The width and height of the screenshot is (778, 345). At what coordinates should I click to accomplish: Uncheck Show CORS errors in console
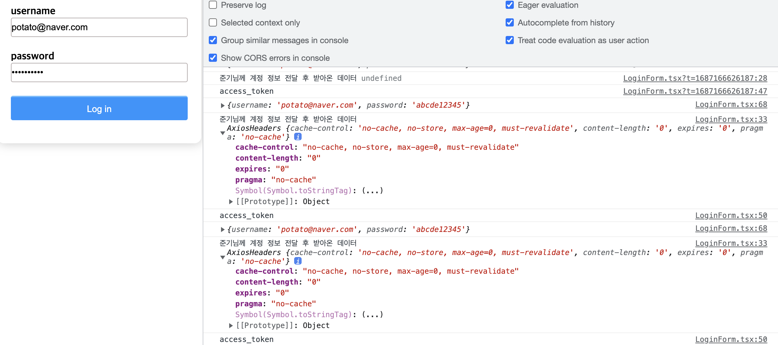pos(213,58)
